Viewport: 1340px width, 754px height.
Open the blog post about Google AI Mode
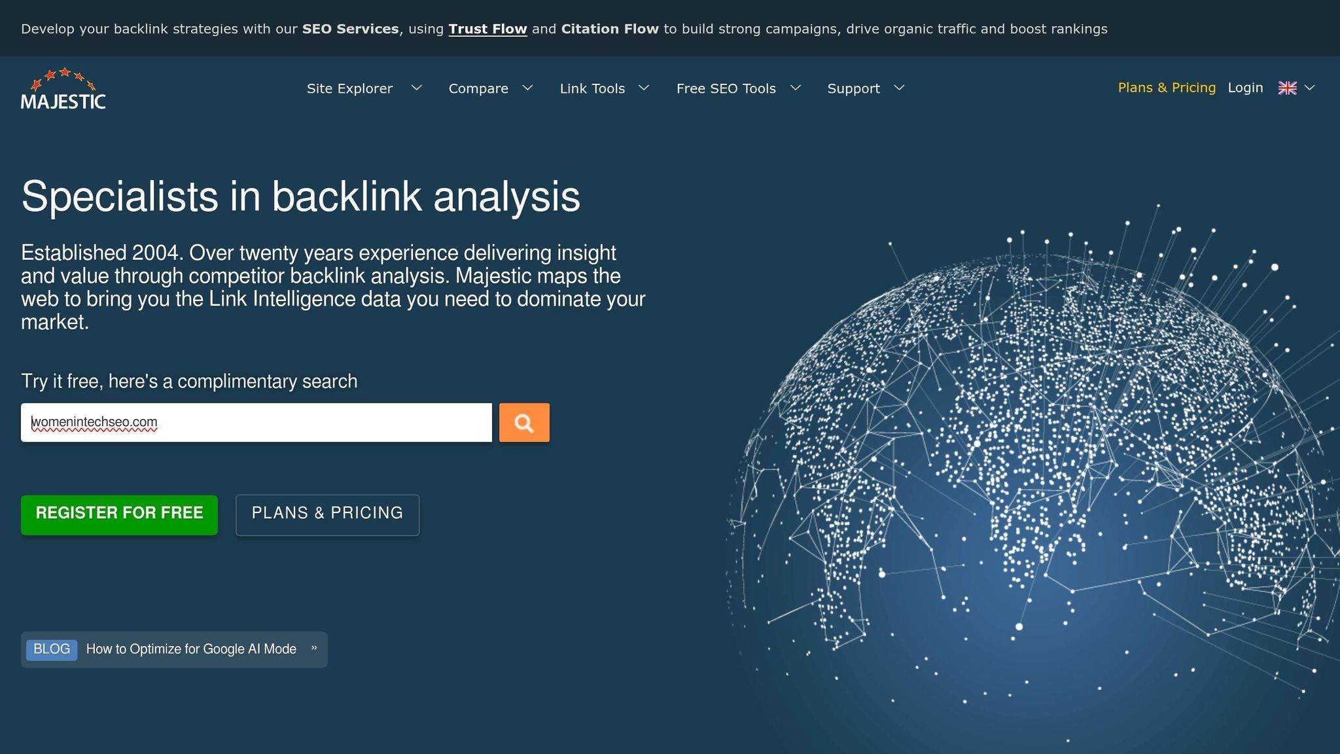click(191, 649)
